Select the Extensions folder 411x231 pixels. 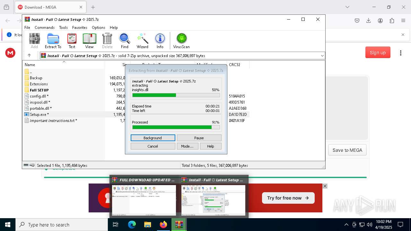[x=39, y=84]
